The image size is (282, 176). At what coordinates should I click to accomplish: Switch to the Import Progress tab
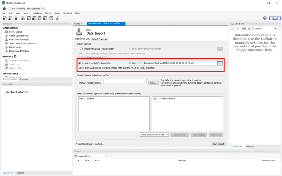(99, 39)
